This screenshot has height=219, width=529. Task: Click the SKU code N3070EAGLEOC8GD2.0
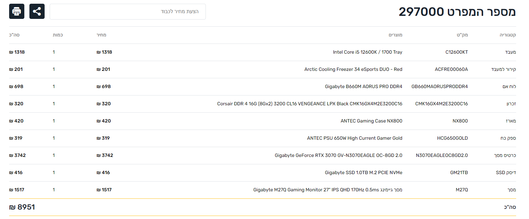coord(442,156)
